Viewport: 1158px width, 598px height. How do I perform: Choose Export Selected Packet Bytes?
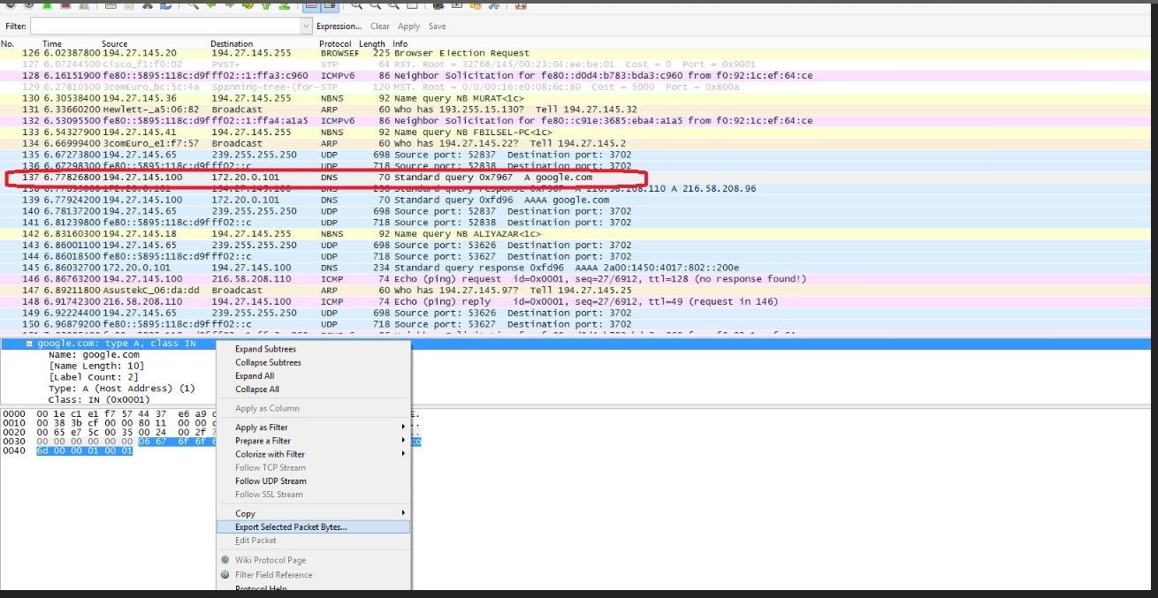click(314, 527)
